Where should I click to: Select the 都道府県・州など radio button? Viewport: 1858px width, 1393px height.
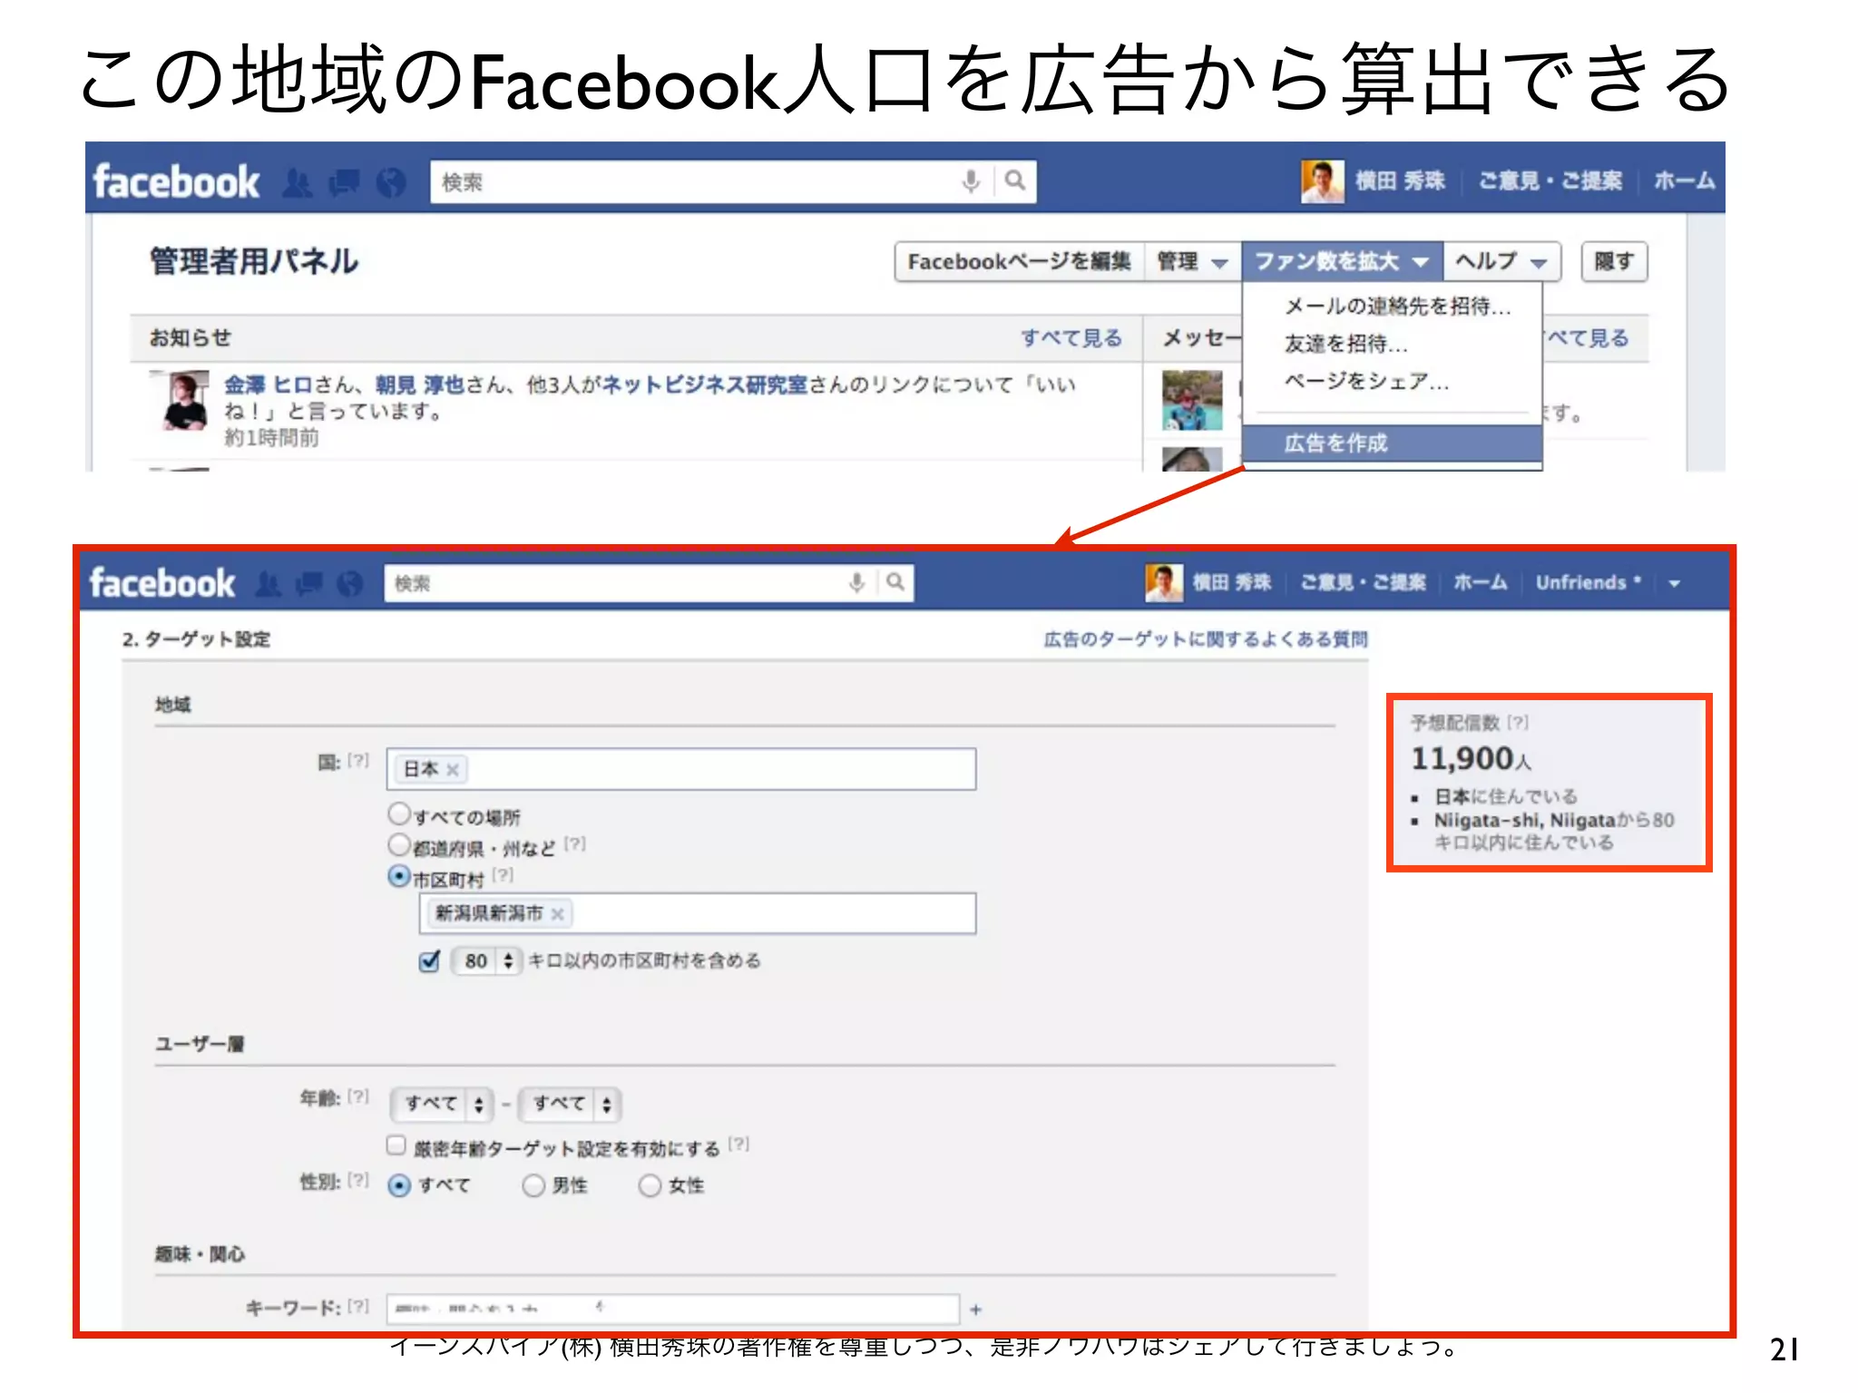(x=398, y=844)
